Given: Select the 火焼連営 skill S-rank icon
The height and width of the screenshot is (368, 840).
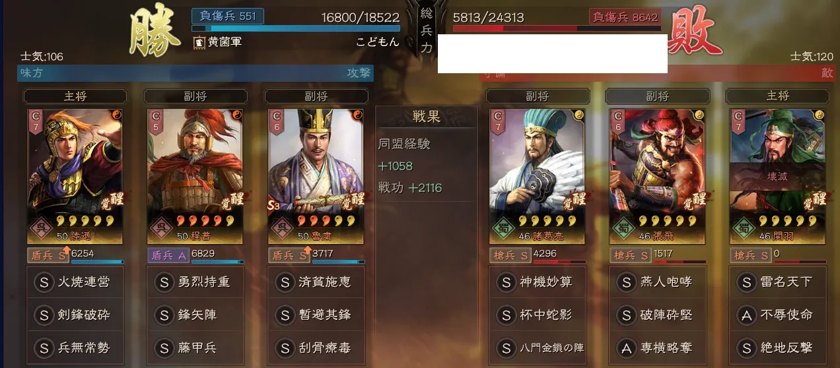Looking at the screenshot, I should pos(44,282).
